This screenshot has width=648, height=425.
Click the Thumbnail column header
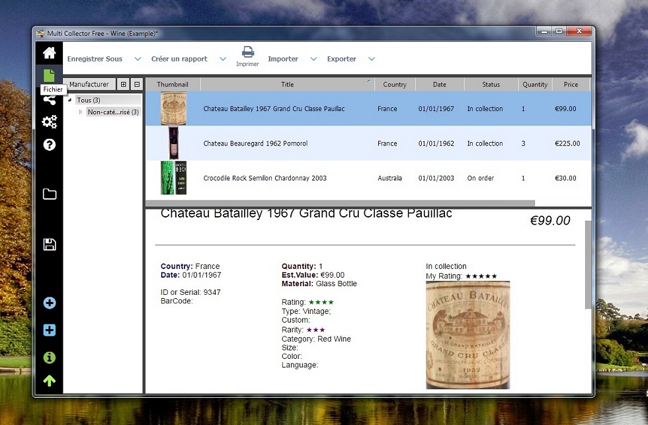coord(173,84)
